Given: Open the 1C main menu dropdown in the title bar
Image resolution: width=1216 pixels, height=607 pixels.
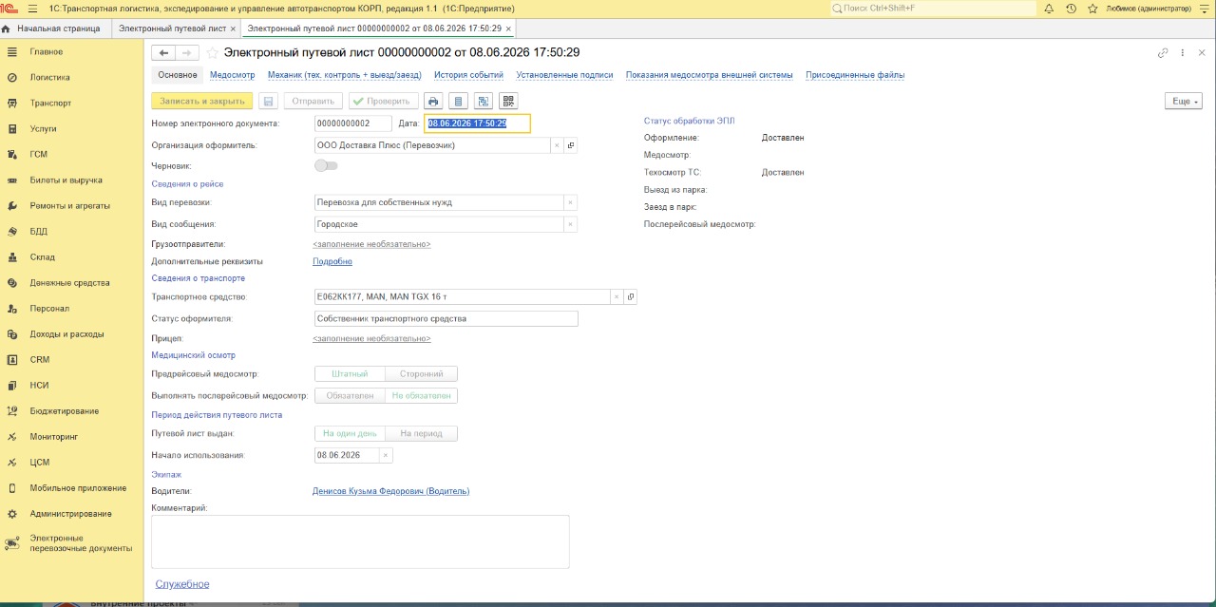Looking at the screenshot, I should click(x=32, y=8).
